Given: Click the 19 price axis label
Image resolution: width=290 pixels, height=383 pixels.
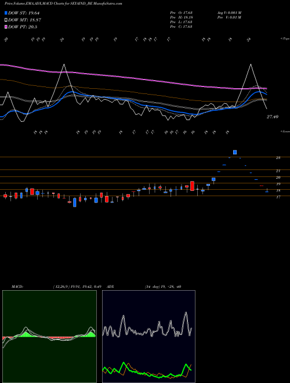Looking at the screenshot, I should pos(278,184).
